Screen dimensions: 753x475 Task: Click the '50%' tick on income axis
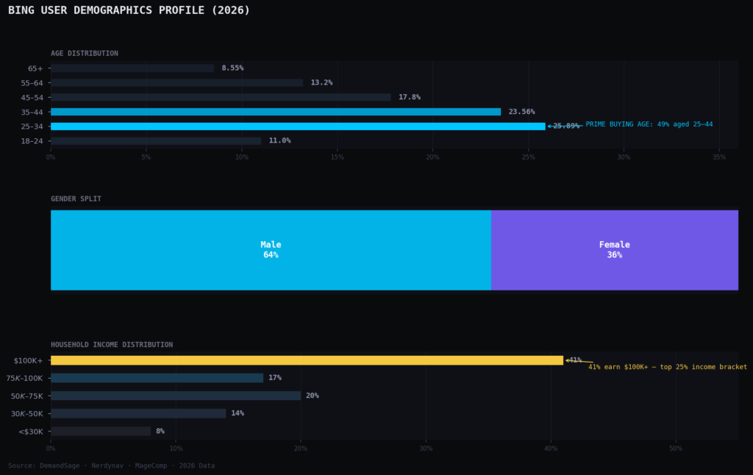[676, 449]
